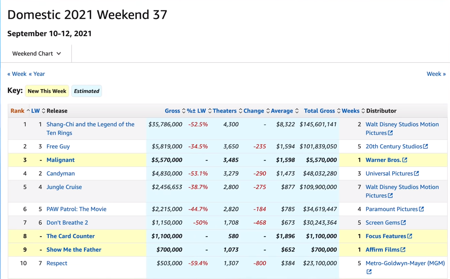Open the Respect release page

57,263
